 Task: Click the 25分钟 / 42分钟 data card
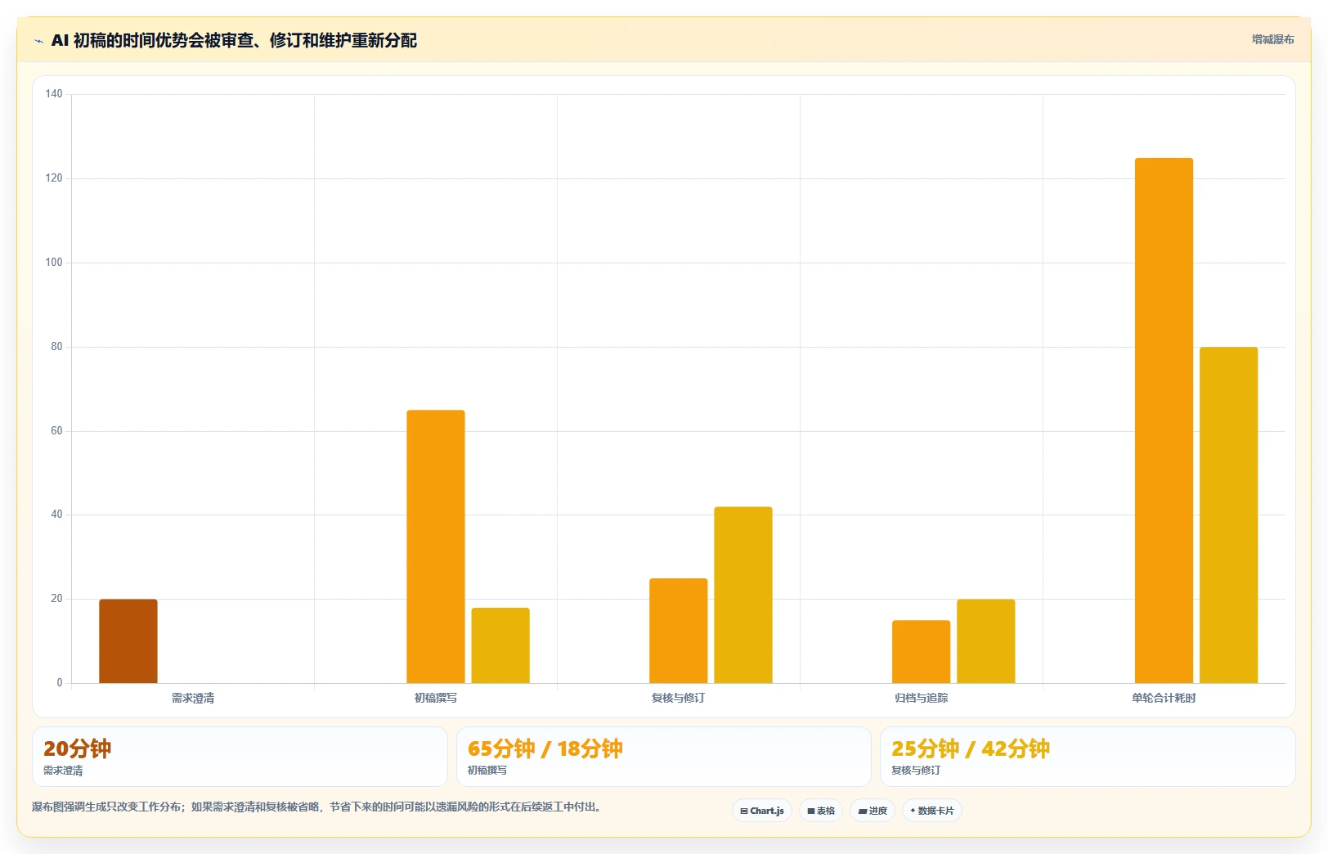1088,757
